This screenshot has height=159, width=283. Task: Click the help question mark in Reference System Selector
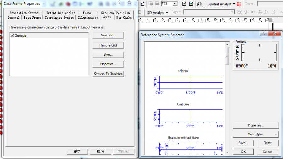[x=264, y=34]
